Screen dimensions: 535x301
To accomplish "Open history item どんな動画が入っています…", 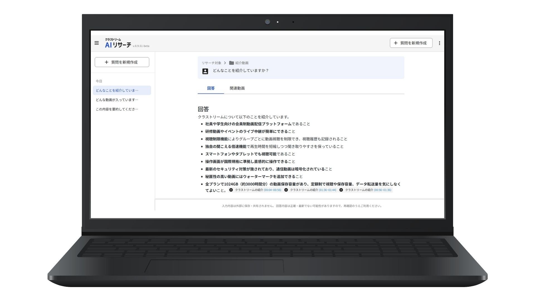I will click(117, 100).
